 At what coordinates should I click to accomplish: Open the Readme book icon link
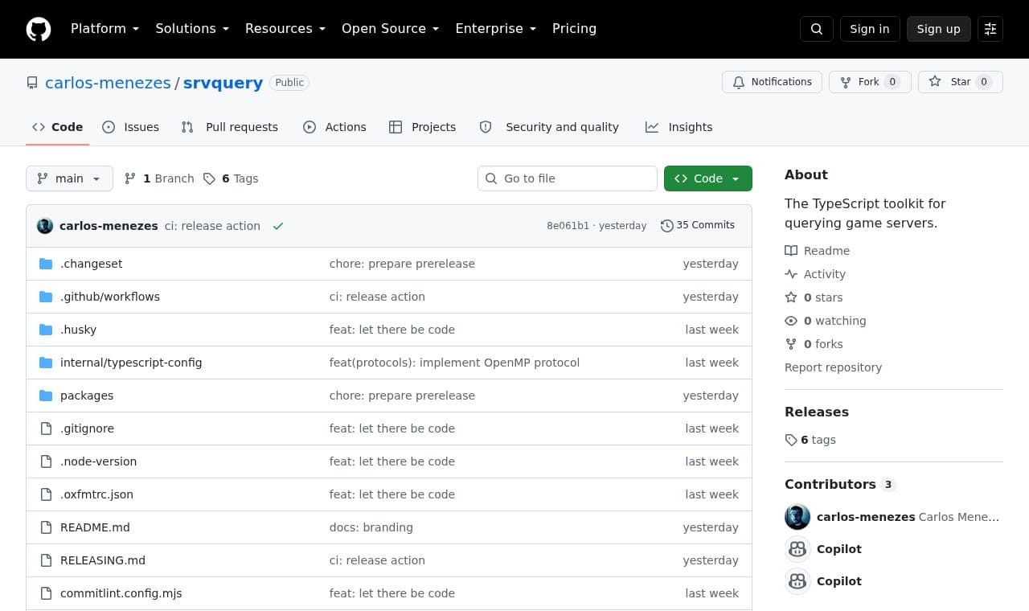tap(817, 251)
